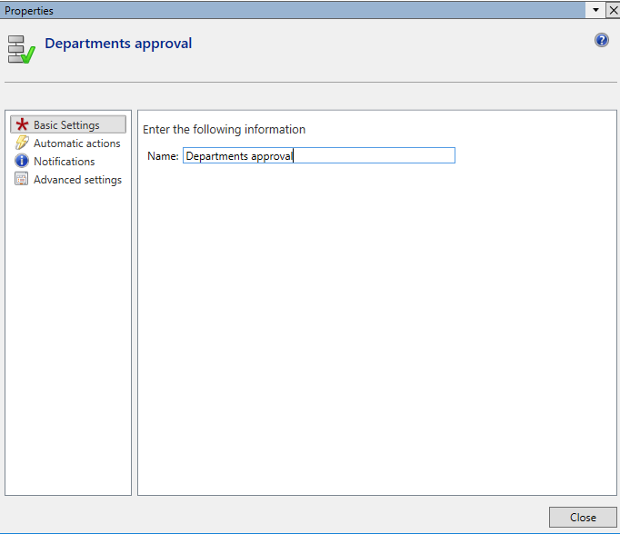
Task: Close the Properties window with X
Action: tap(612, 9)
